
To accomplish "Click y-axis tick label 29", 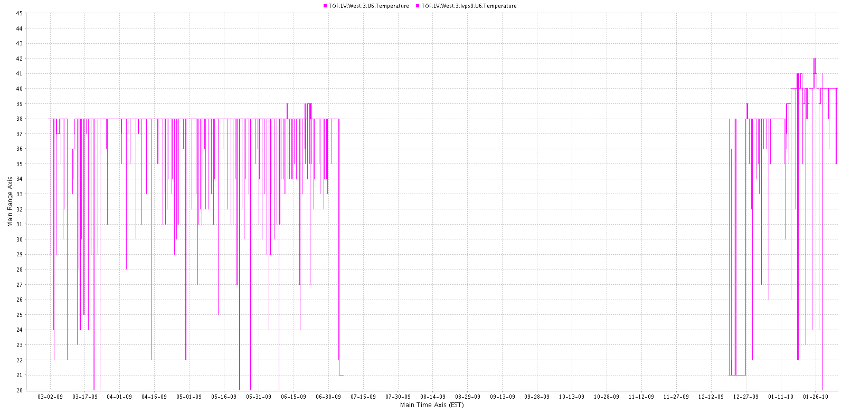I will tap(19, 255).
